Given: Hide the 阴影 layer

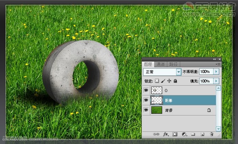Looking at the screenshot, I should pyautogui.click(x=146, y=100).
